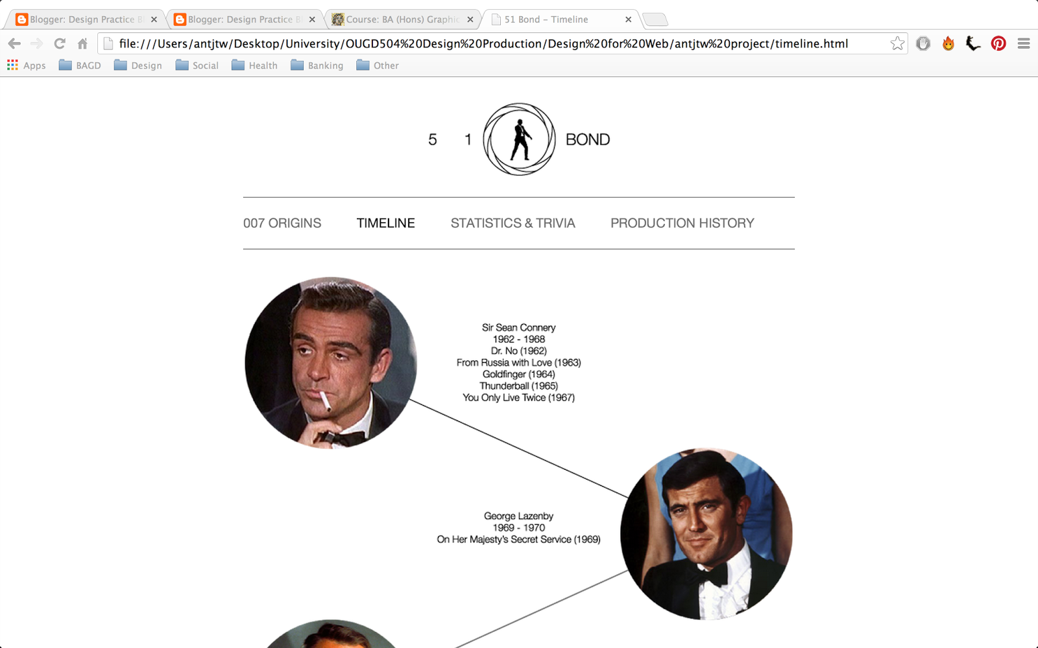Open the hand-shaped blocker extension icon
The image size is (1038, 648).
pos(923,43)
